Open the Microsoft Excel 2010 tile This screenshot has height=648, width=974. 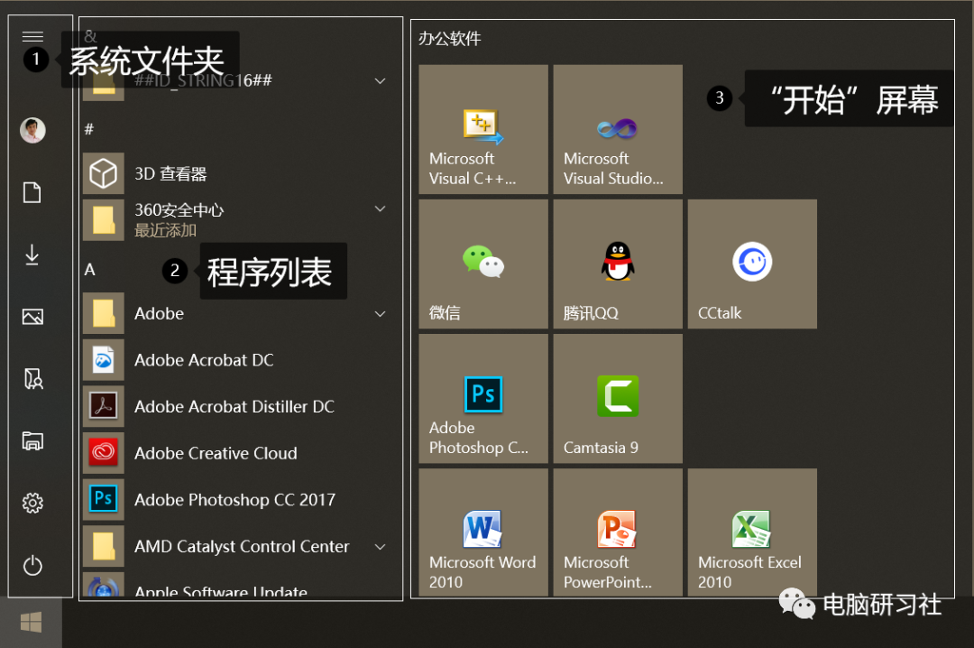tap(752, 532)
